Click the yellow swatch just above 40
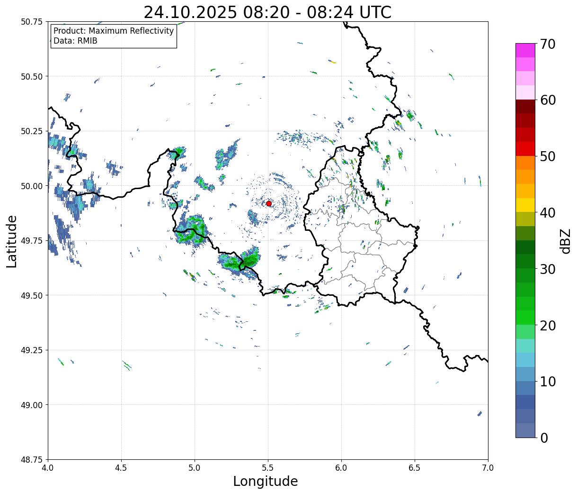Image resolution: width=577 pixels, height=493 pixels. tap(525, 205)
